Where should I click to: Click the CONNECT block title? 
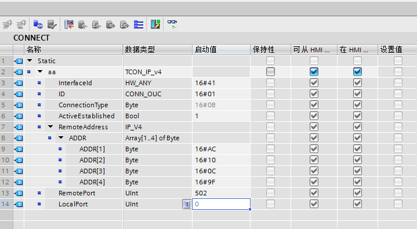31,38
